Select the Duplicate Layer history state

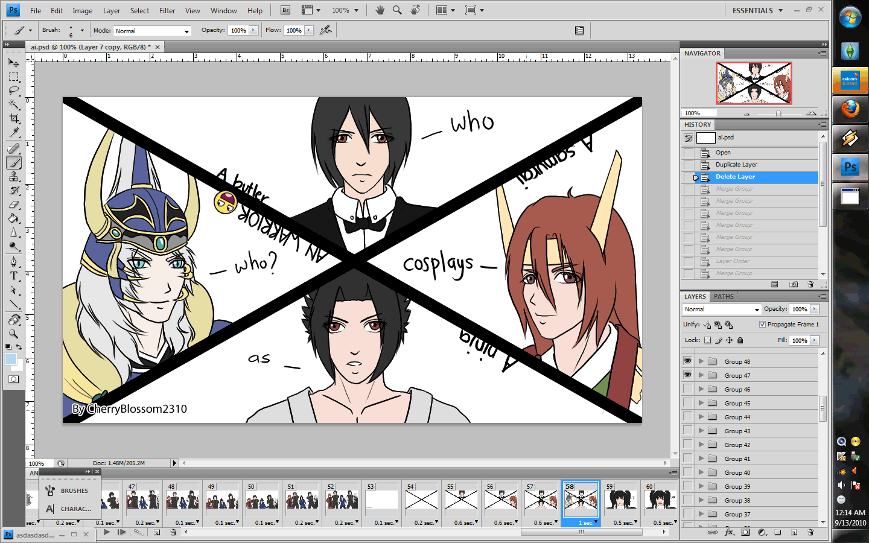(x=736, y=165)
